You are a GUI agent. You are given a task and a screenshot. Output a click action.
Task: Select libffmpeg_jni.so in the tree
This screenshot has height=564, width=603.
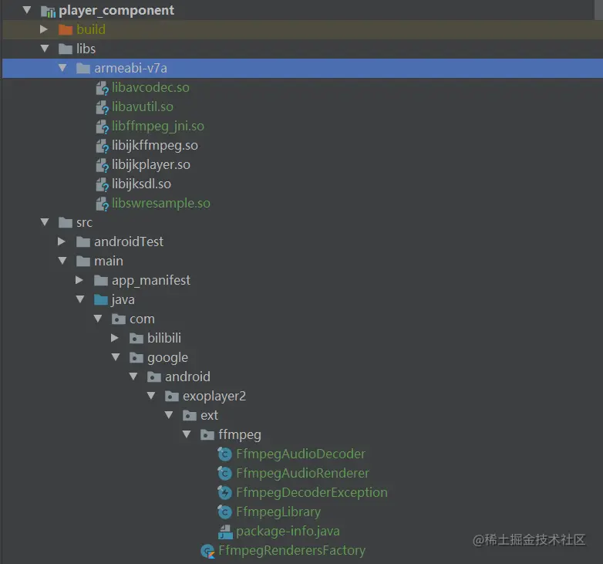point(157,127)
